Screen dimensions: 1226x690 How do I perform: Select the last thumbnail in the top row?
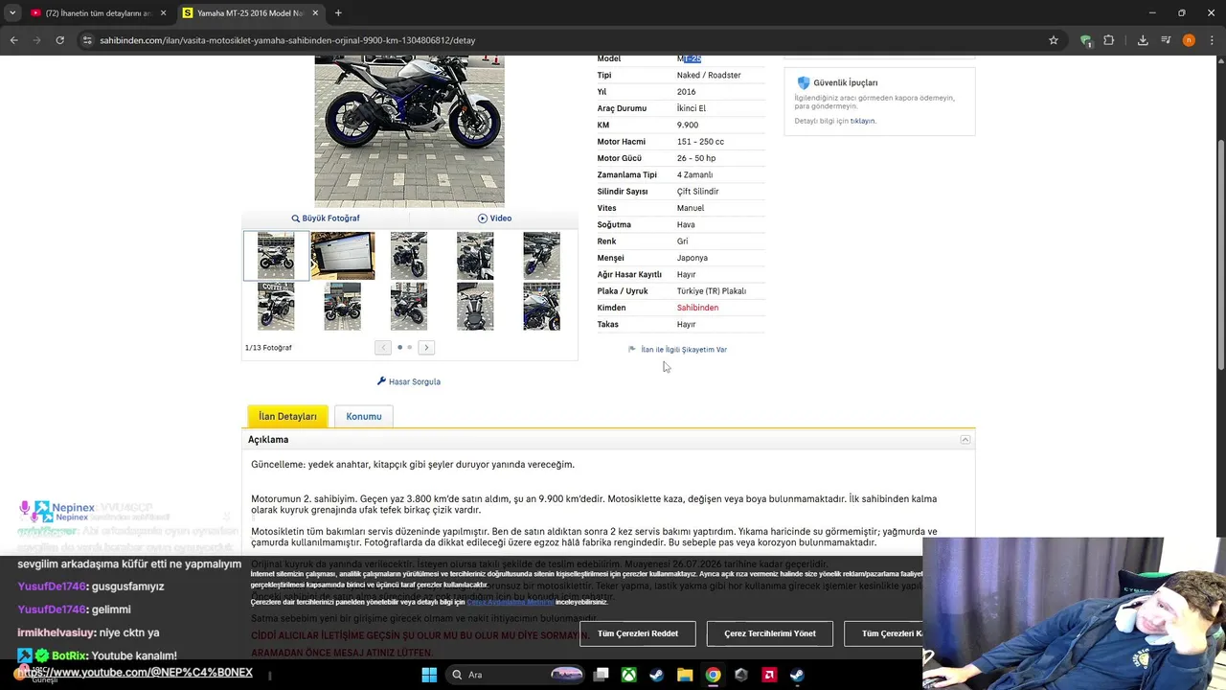point(541,256)
